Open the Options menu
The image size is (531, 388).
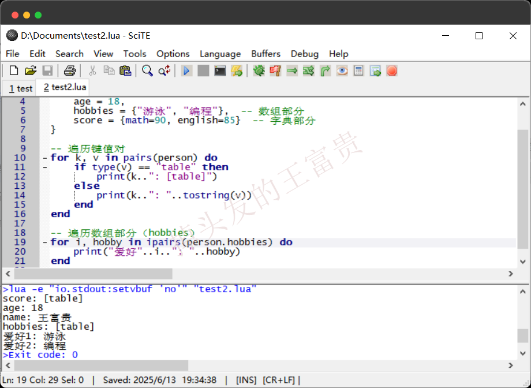173,54
